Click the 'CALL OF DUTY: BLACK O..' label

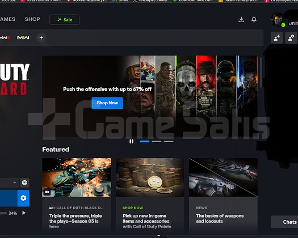[x=76, y=208]
